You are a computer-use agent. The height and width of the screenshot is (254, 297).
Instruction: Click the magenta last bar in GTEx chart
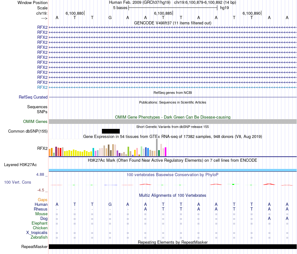coord(166,152)
